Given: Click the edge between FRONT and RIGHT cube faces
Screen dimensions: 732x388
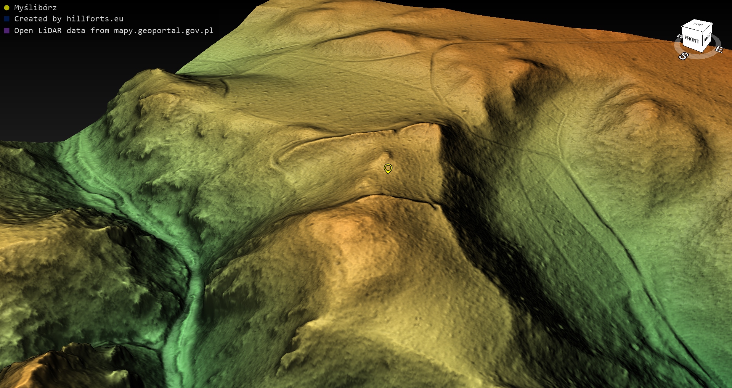Looking at the screenshot, I should pyautogui.click(x=703, y=40).
